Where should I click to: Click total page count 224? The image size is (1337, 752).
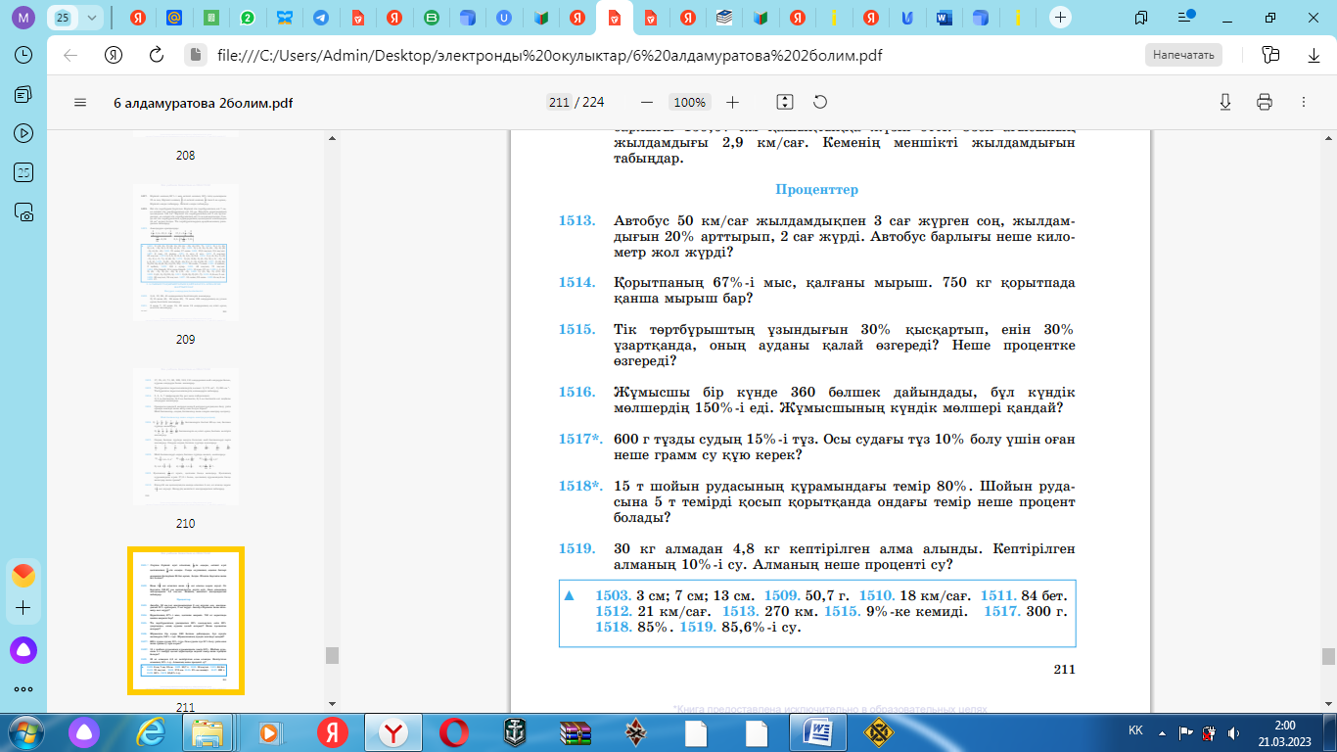[593, 103]
